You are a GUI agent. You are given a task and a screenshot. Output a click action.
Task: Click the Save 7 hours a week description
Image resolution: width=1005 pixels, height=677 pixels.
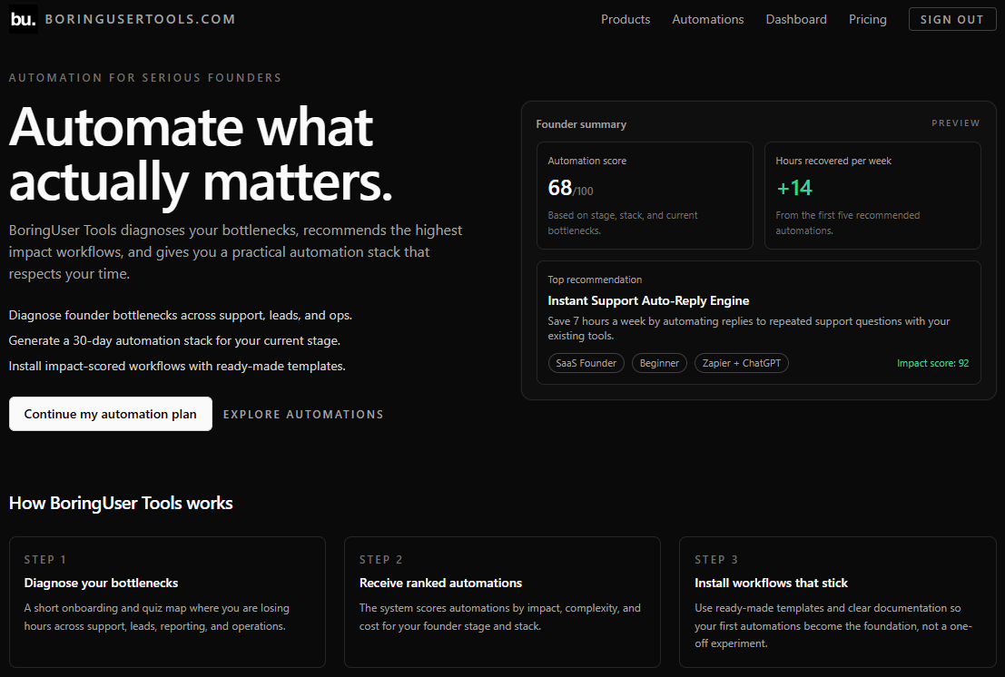pyautogui.click(x=749, y=329)
